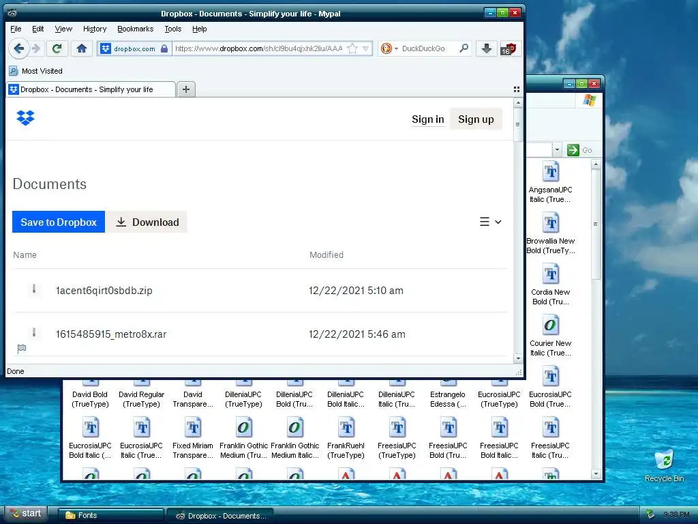Open the downloads arrow toolbar button
Image resolution: width=698 pixels, height=524 pixels.
pyautogui.click(x=487, y=48)
